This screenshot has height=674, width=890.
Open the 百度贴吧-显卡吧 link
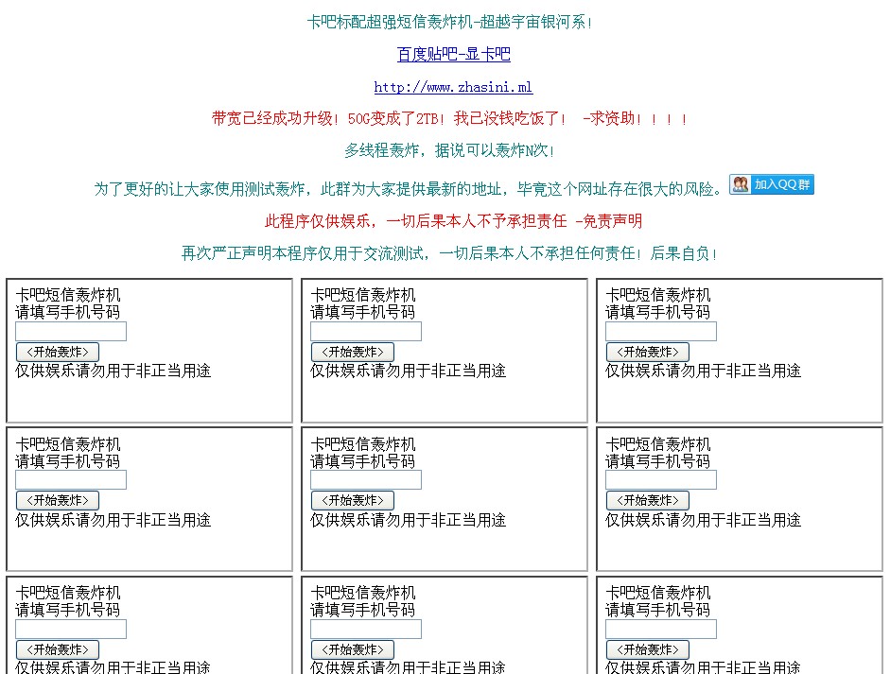(x=454, y=55)
